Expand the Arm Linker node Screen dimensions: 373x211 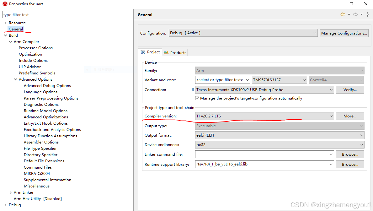(10, 192)
